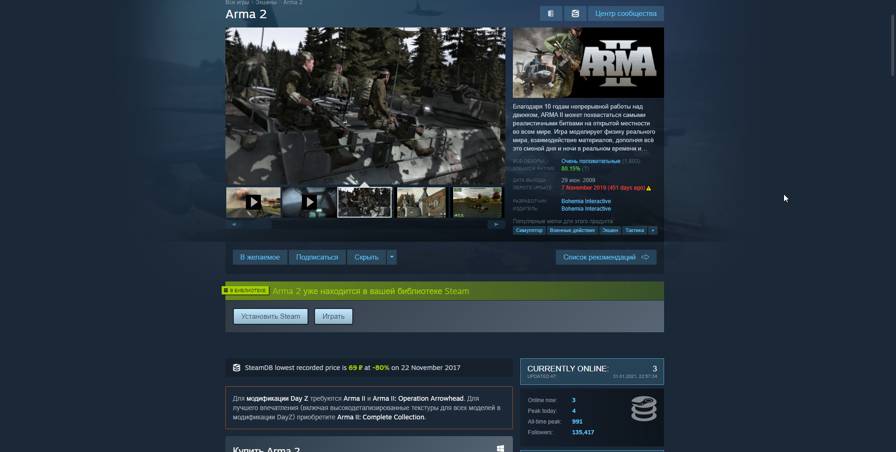Open the Экшен tag
This screenshot has width=896, height=452.
610,231
